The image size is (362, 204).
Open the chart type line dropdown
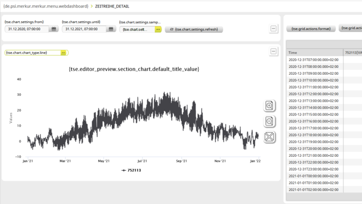click(x=64, y=53)
